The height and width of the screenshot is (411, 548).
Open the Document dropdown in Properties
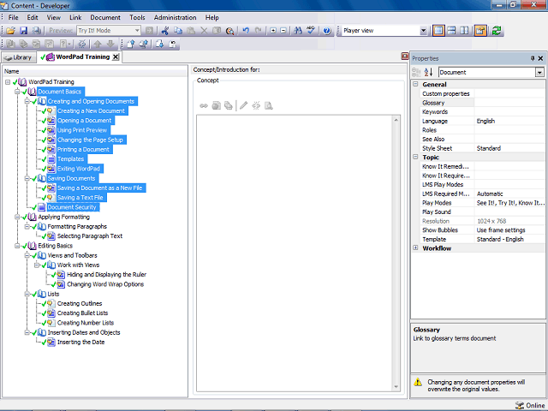(x=539, y=72)
